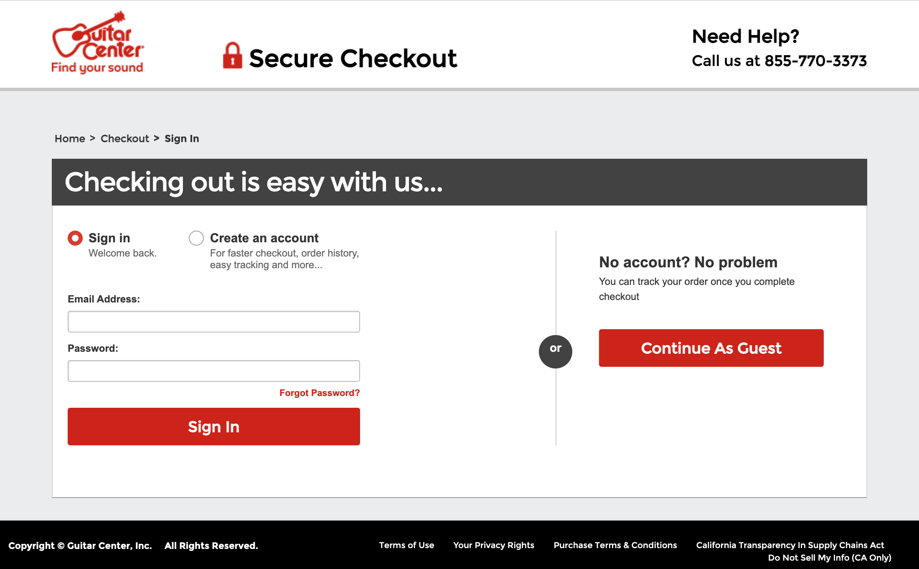This screenshot has width=919, height=569.
Task: Open the Forgot Password link
Action: pos(320,393)
